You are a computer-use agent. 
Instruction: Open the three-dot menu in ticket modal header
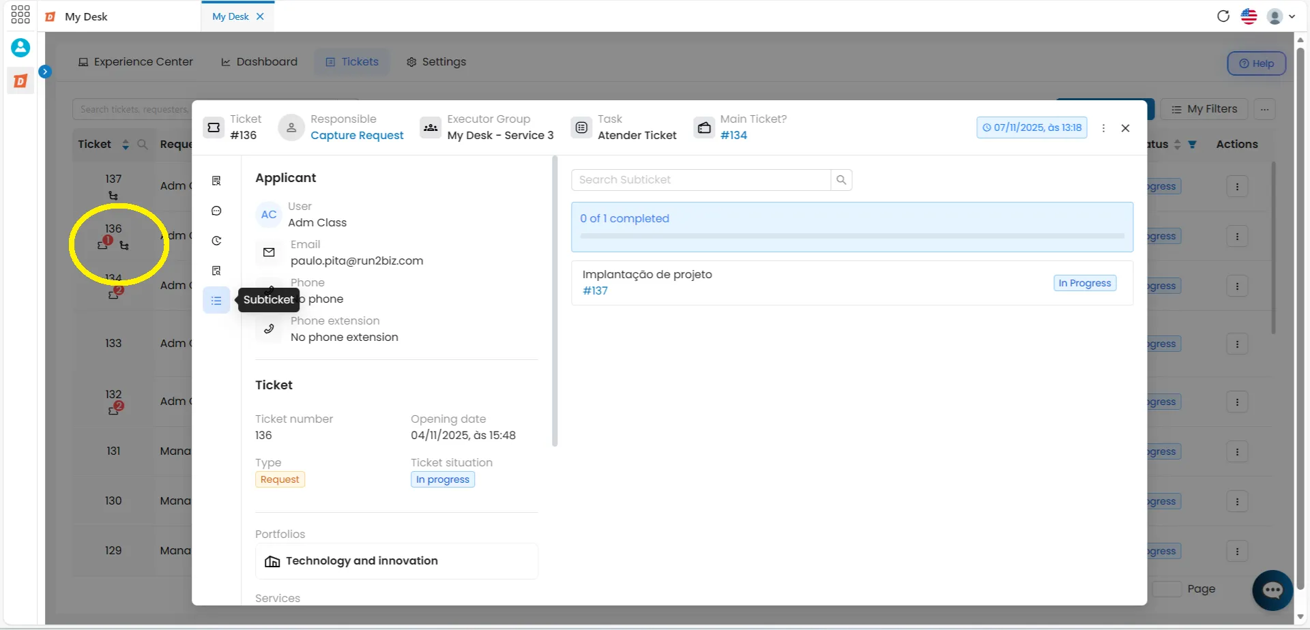click(1103, 128)
